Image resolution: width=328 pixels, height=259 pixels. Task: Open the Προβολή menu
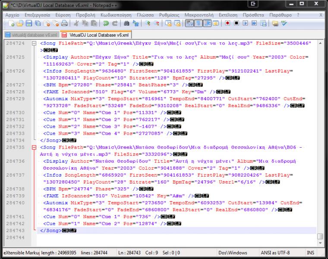pyautogui.click(x=85, y=15)
